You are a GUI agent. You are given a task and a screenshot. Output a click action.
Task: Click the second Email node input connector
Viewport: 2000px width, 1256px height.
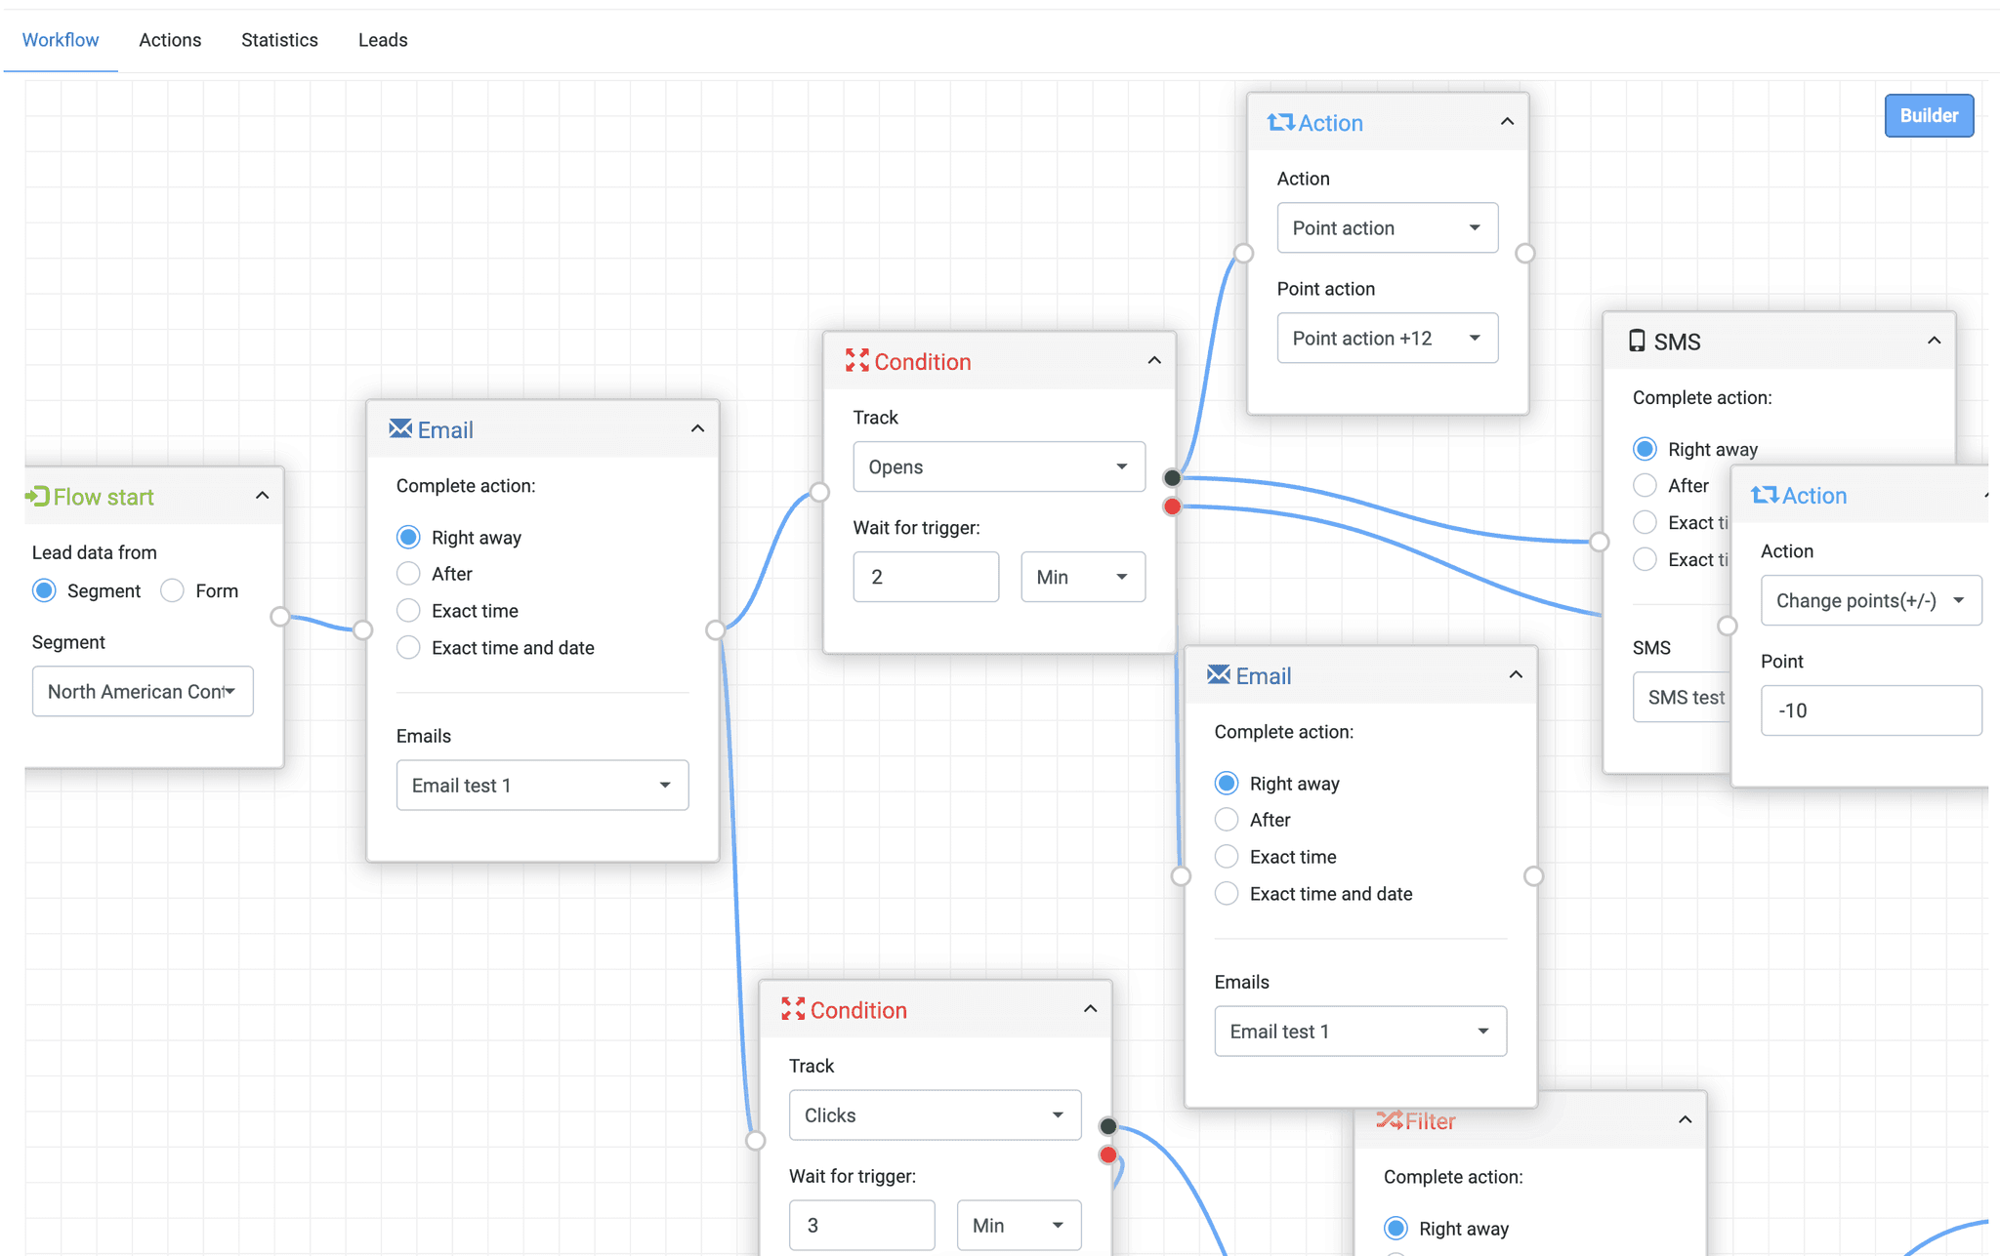point(1181,875)
